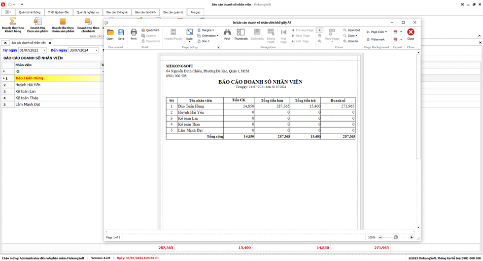The image size is (483, 261).
Task: Open the Page Color dropdown
Action: [x=377, y=32]
